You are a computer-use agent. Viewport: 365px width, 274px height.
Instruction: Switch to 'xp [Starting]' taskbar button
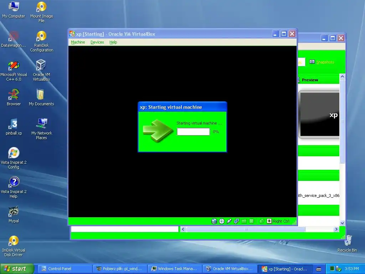click(x=284, y=269)
